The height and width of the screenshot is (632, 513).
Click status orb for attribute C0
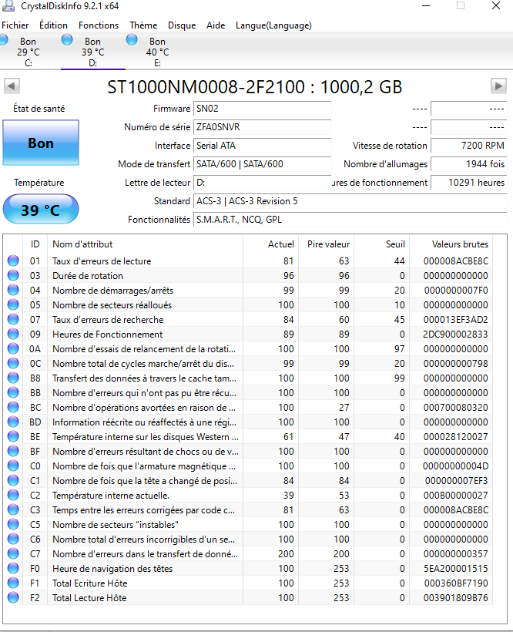[x=13, y=466]
